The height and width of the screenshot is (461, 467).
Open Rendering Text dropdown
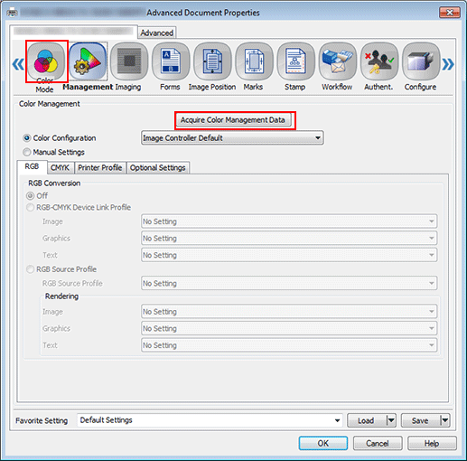289,345
